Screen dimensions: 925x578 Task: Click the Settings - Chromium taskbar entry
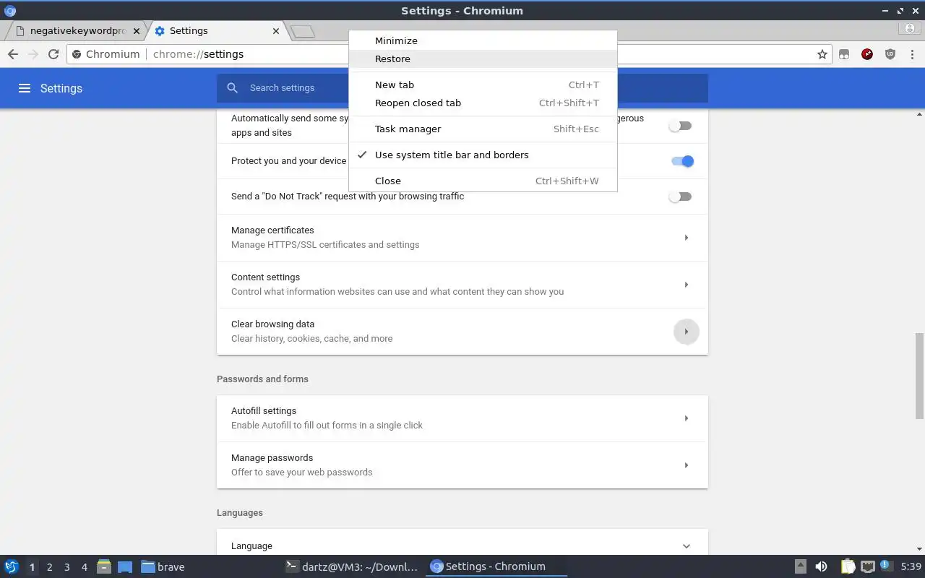click(496, 566)
